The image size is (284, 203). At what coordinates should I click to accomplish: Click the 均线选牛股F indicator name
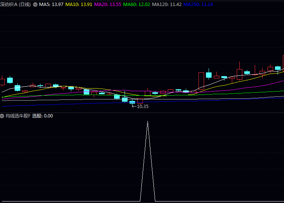point(18,116)
